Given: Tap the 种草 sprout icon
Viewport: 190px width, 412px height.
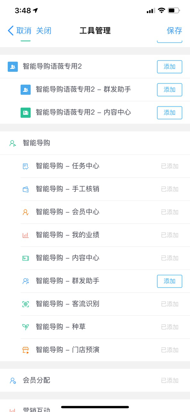Looking at the screenshot, I should pos(26,327).
